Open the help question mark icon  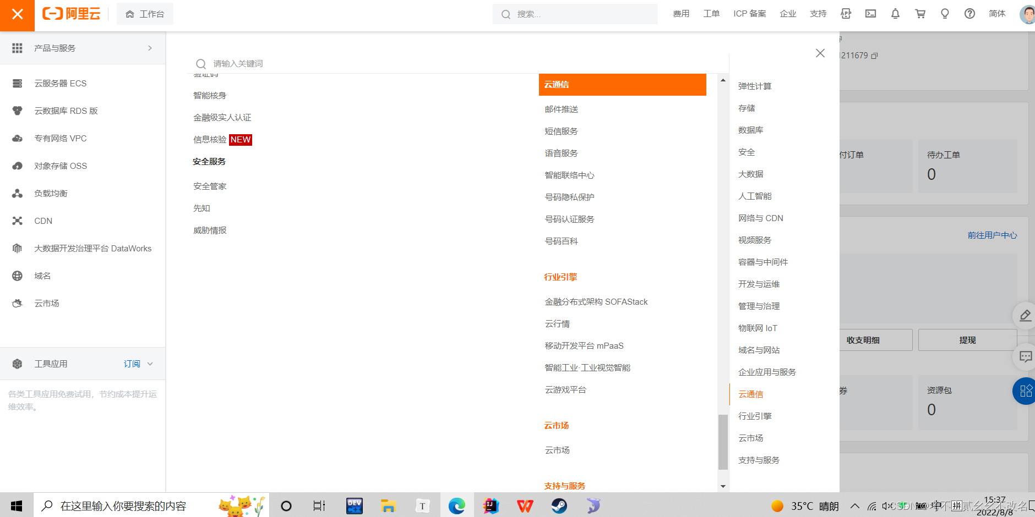coord(969,14)
